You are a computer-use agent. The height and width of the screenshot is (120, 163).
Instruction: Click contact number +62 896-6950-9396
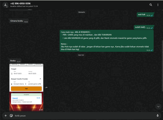coord(21,4)
